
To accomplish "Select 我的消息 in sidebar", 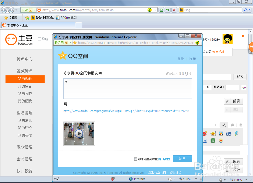I will [25, 120].
